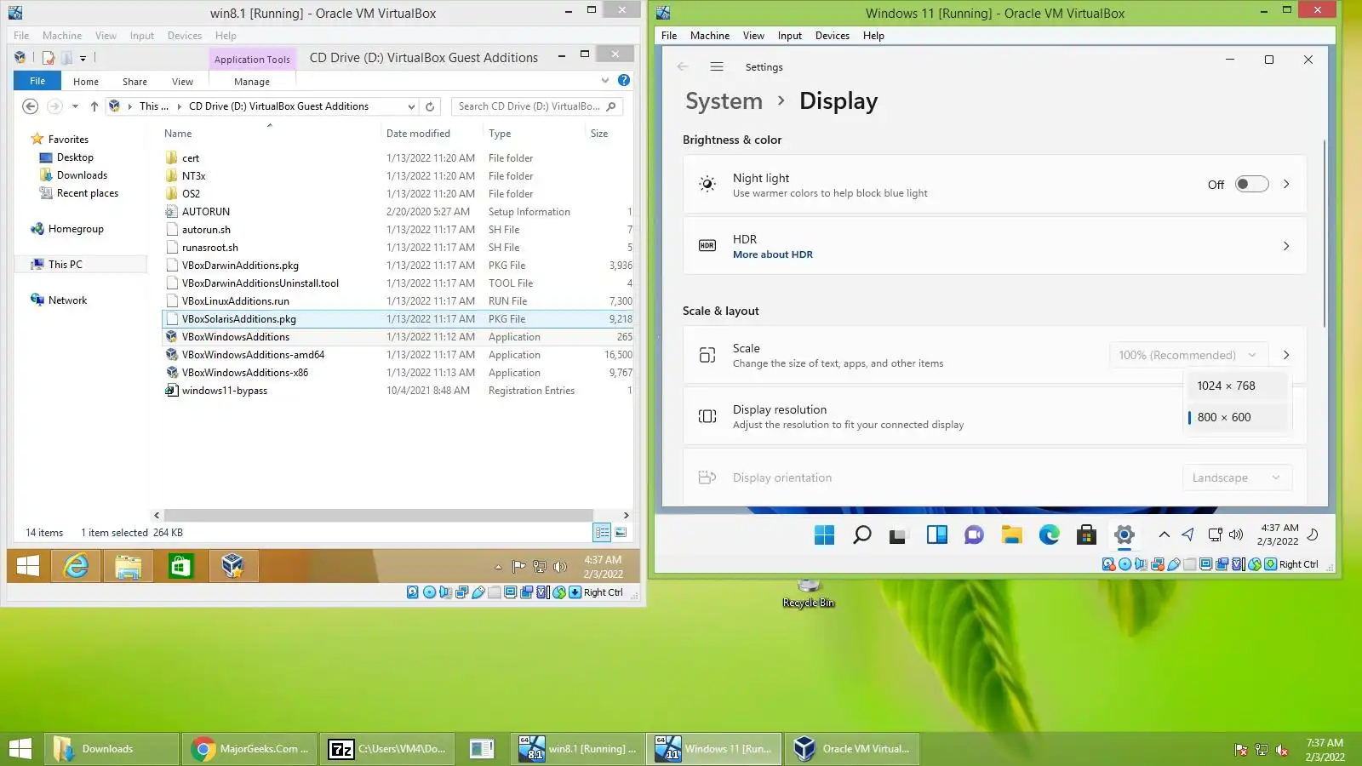Go up one folder level in Explorer

click(x=94, y=106)
